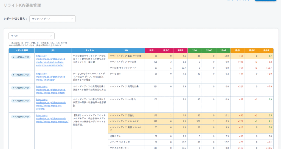Screen dimensions: 281x149
Task: Click the リライトKW優先管理 page heading
Action: point(22,5)
